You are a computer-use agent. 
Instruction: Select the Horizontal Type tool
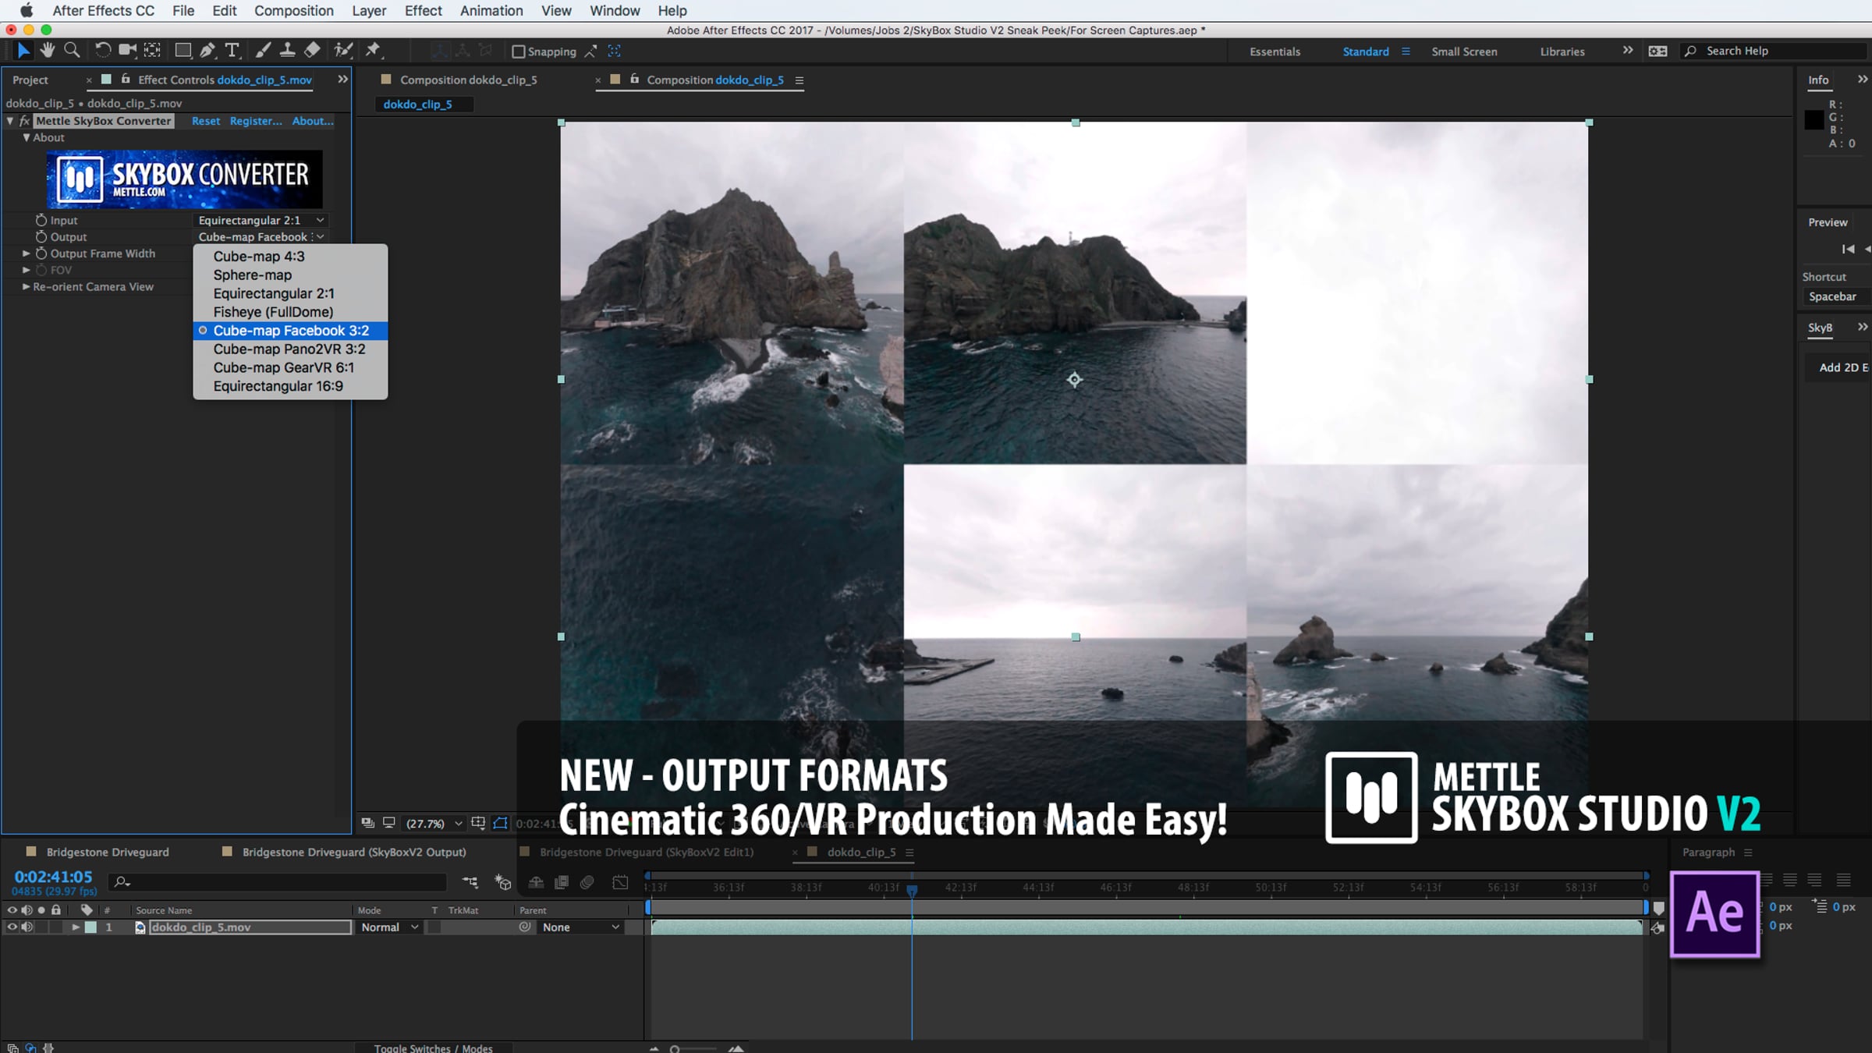[232, 51]
